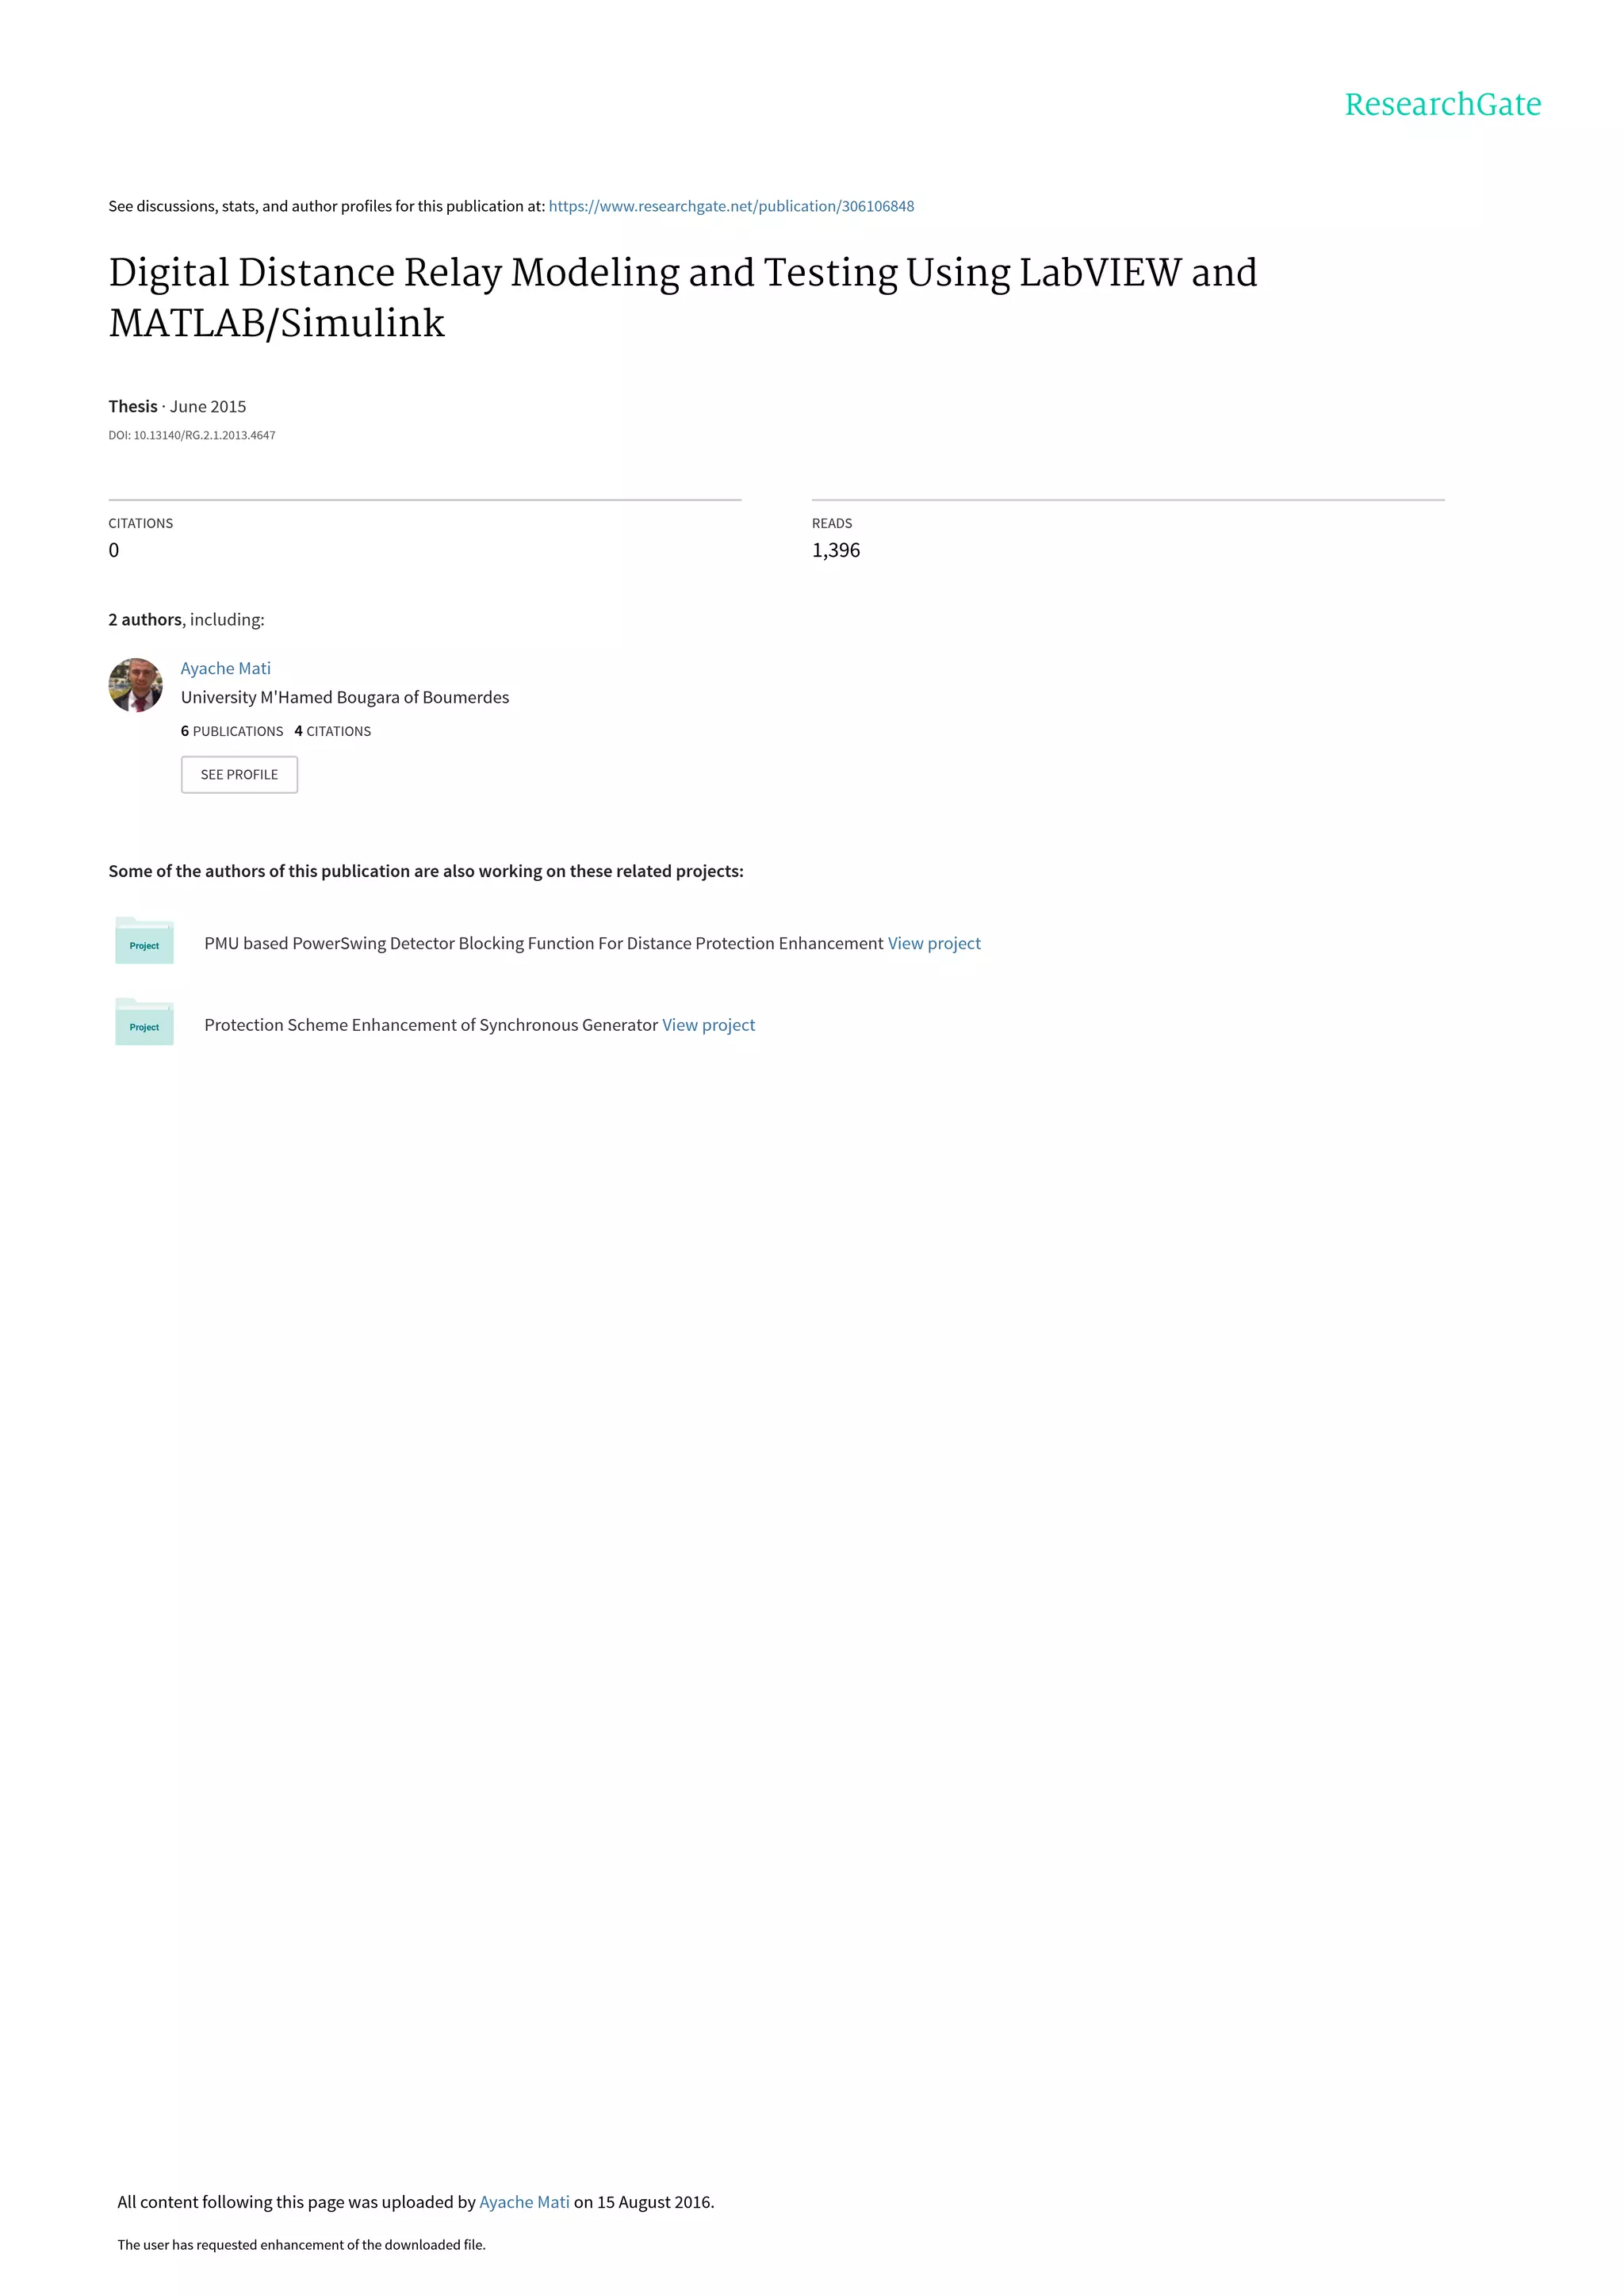Click the ResearchGate logo
Viewport: 1624px width, 2295px height.
pyautogui.click(x=1442, y=104)
